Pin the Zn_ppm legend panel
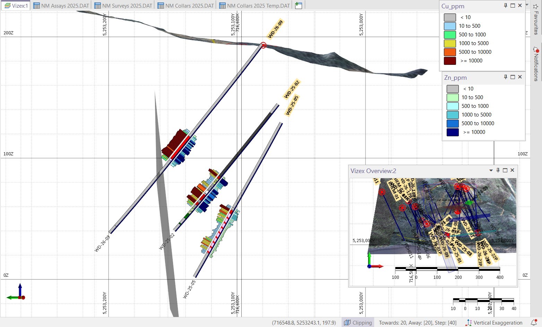542x327 pixels. [506, 77]
